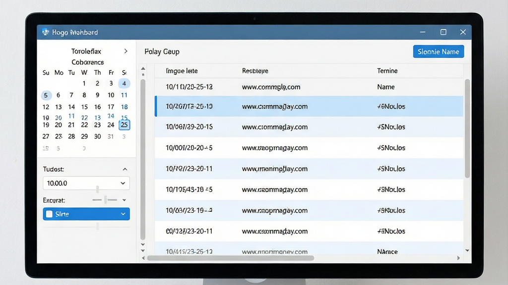
Task: Select date 21 in the calendar
Action: pos(71,125)
